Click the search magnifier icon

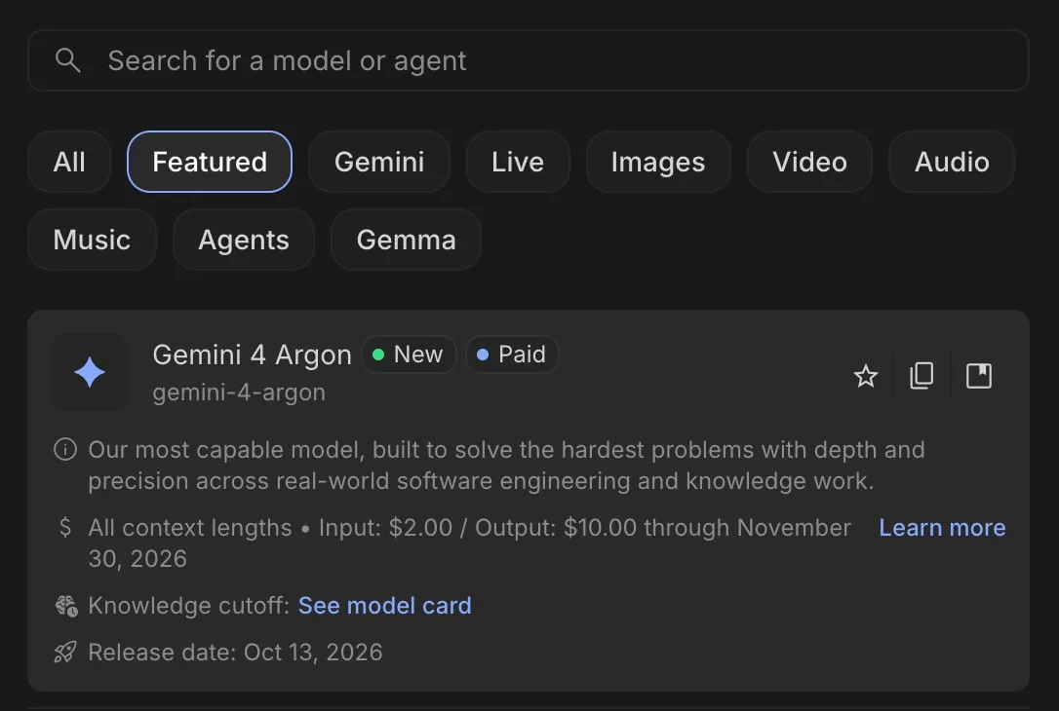(67, 60)
